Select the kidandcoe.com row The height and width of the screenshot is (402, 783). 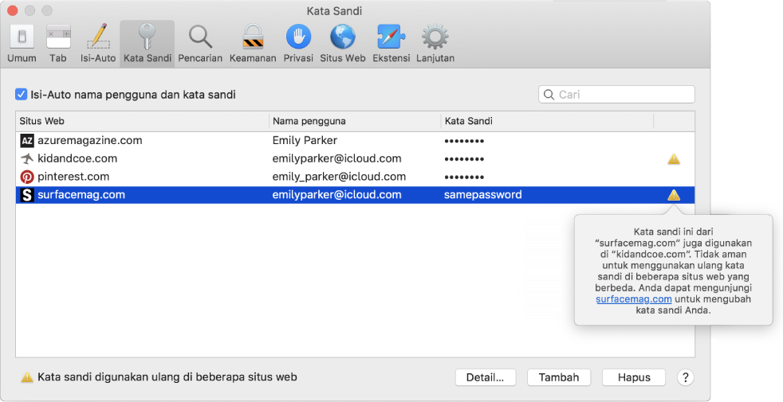pyautogui.click(x=355, y=158)
